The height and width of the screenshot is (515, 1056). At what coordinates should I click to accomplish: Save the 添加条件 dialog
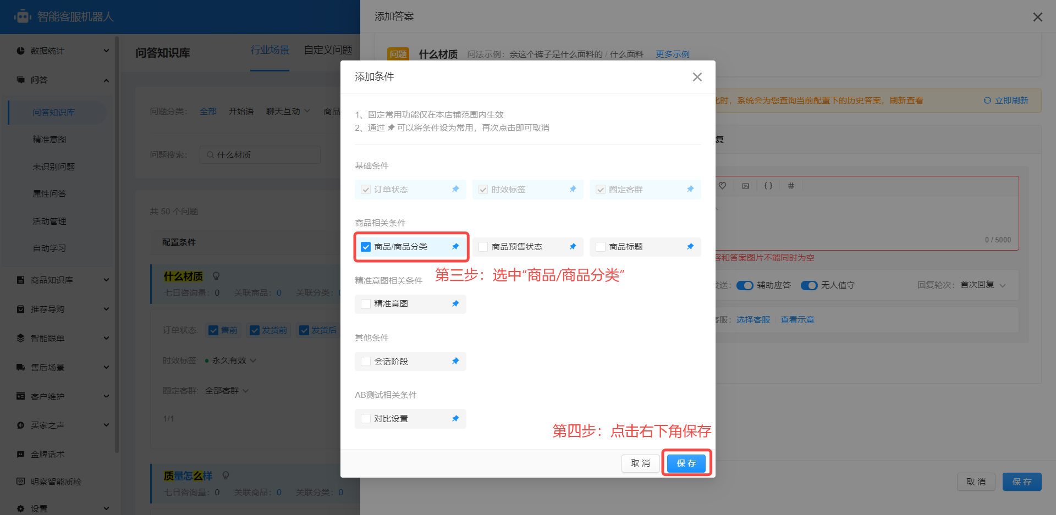686,463
